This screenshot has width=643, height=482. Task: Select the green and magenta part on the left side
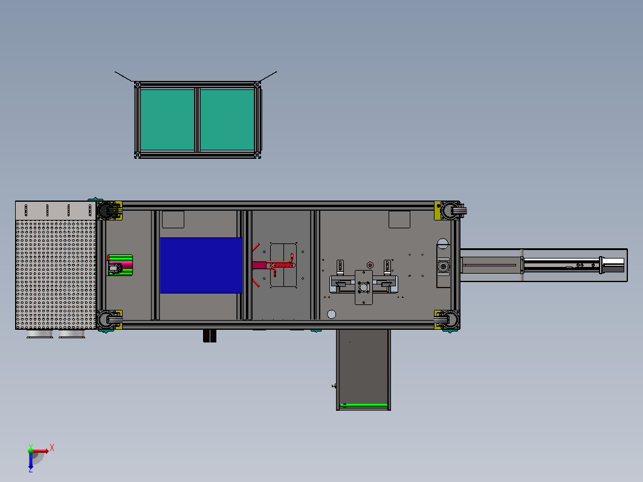point(120,265)
